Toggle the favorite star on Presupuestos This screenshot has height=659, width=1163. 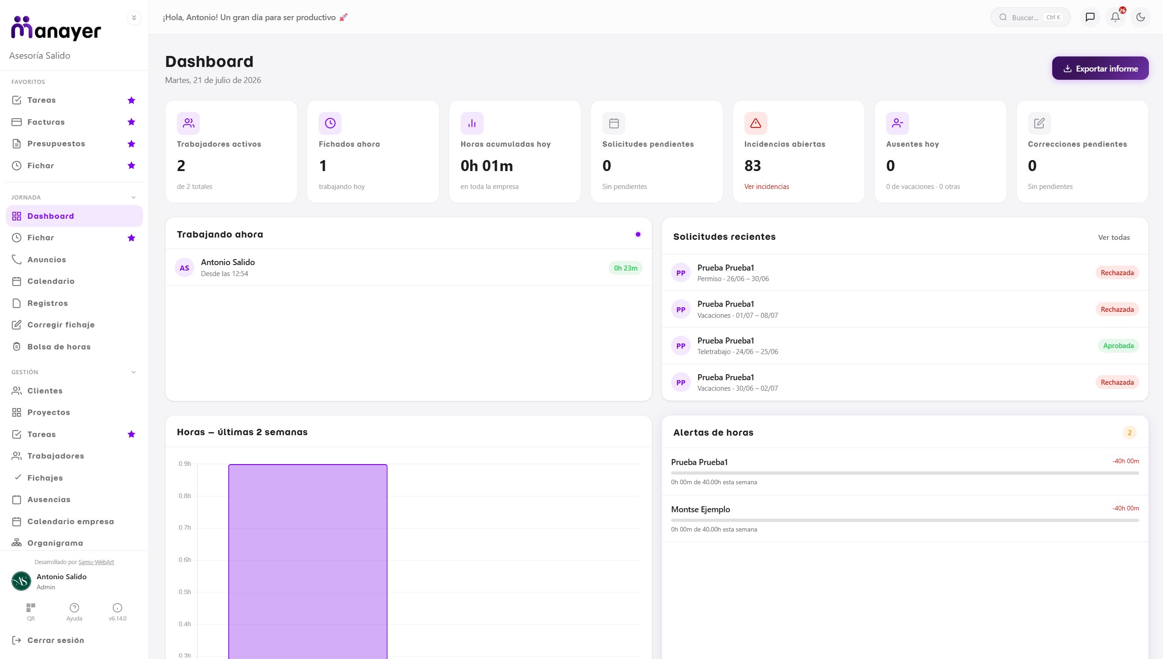[132, 144]
